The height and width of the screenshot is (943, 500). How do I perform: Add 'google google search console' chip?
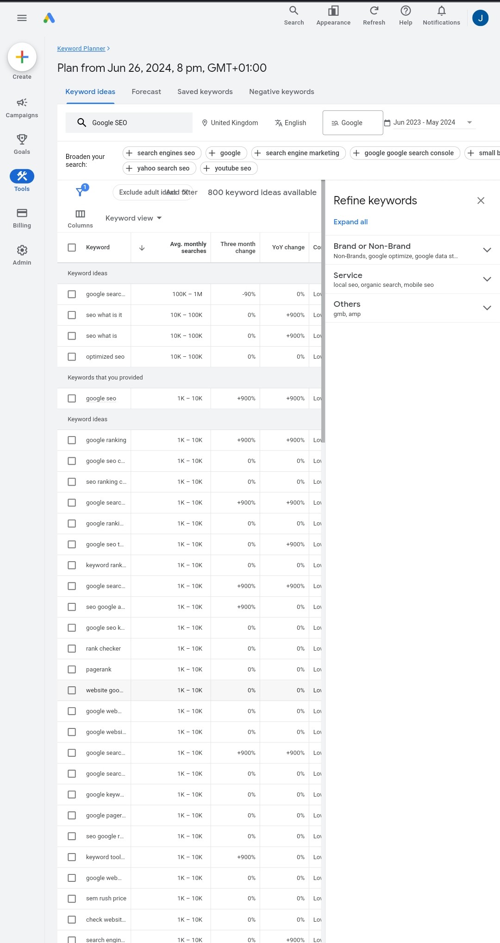405,153
